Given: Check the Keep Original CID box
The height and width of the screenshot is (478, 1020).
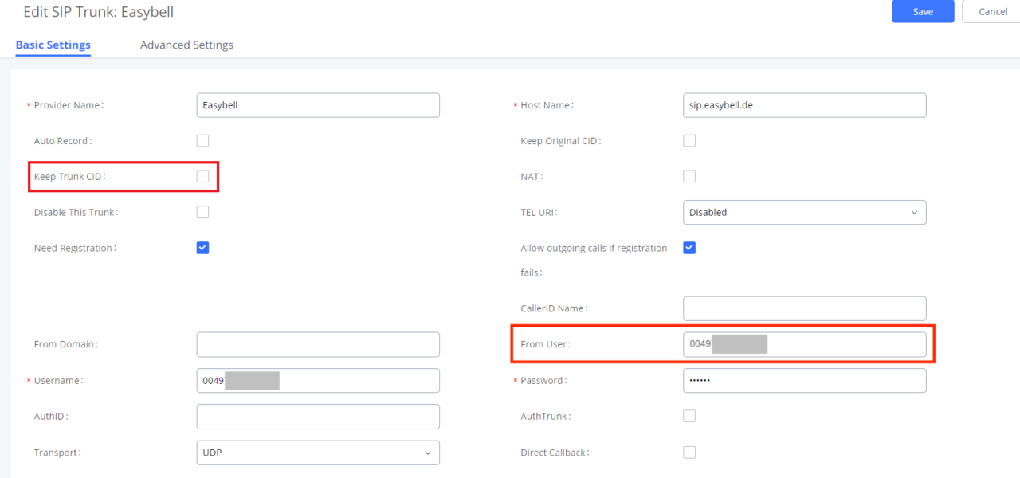Looking at the screenshot, I should click(x=689, y=140).
